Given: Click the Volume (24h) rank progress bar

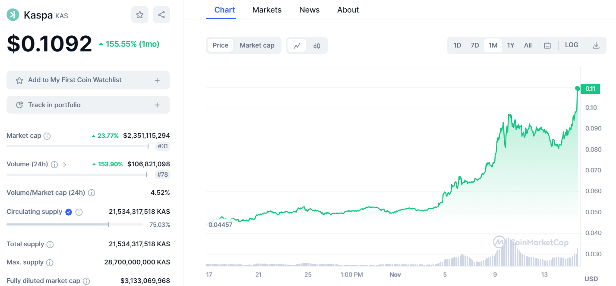Looking at the screenshot, I should click(x=77, y=175).
